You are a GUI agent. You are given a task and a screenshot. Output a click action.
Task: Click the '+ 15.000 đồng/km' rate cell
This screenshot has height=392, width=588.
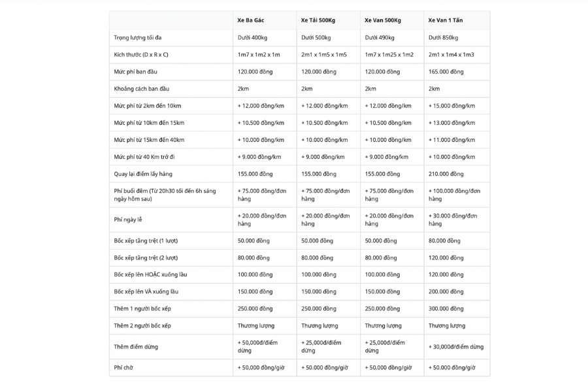[451, 106]
